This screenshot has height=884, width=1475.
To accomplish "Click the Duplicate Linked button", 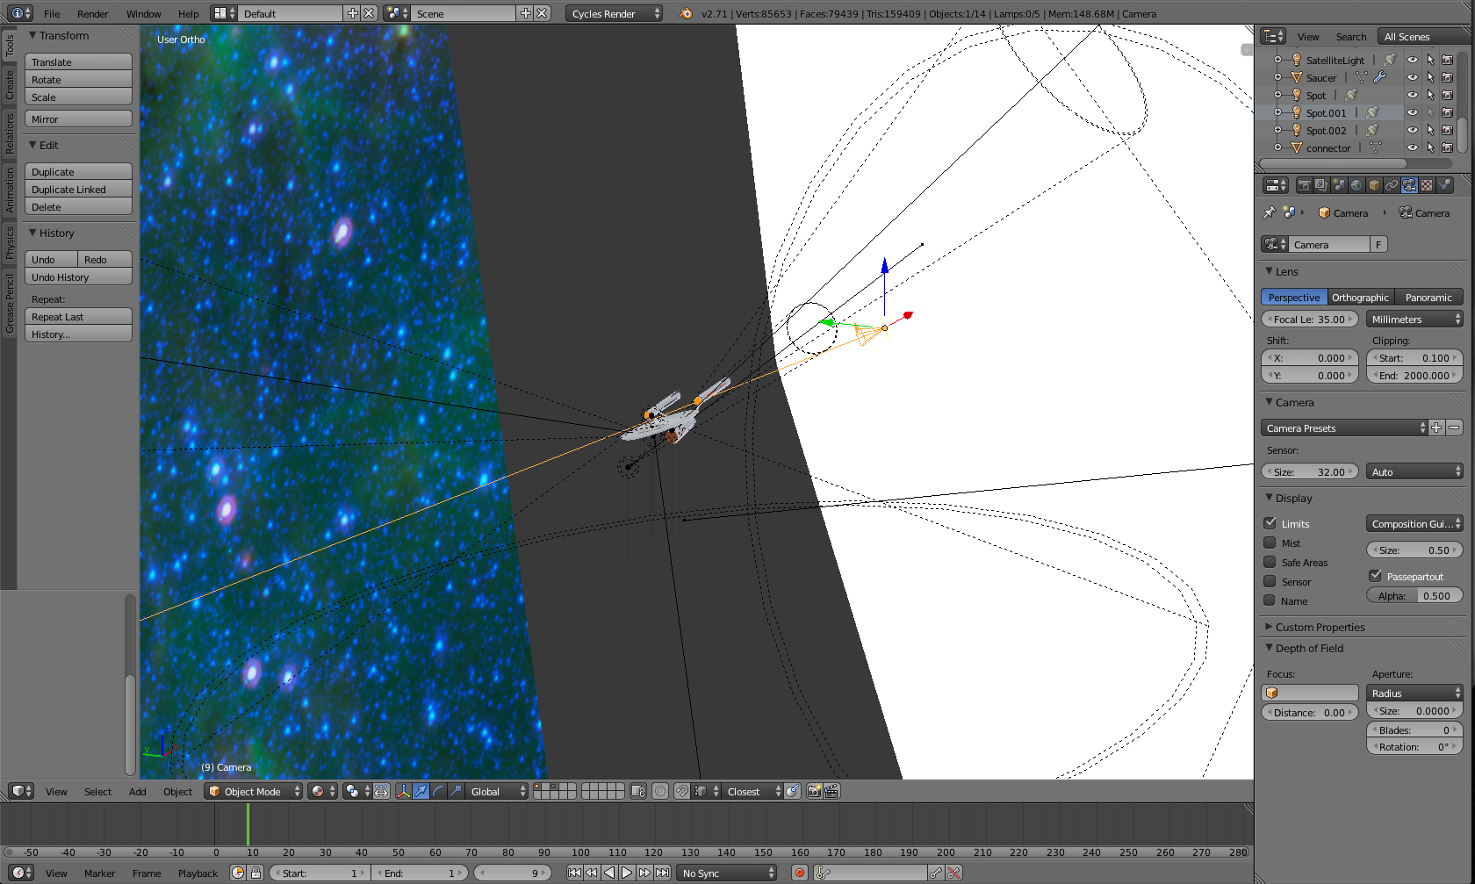I will click(78, 189).
